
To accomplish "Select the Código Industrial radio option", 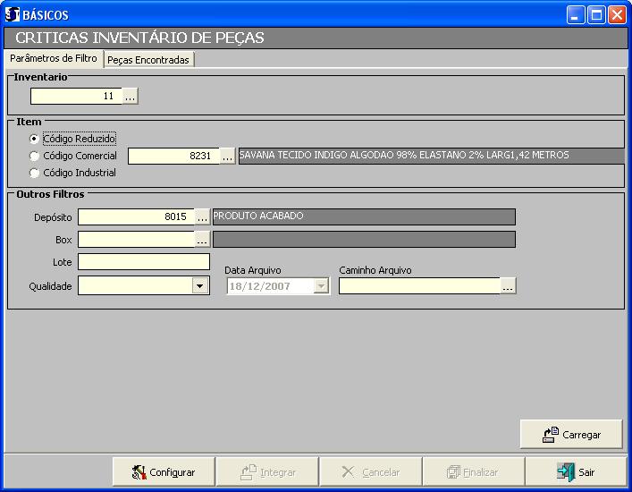I will pos(35,173).
